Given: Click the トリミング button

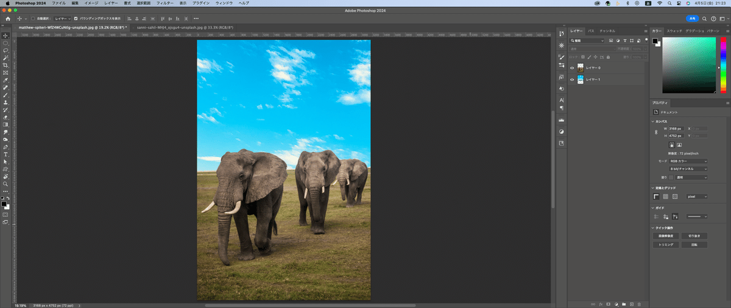Looking at the screenshot, I should click(665, 245).
